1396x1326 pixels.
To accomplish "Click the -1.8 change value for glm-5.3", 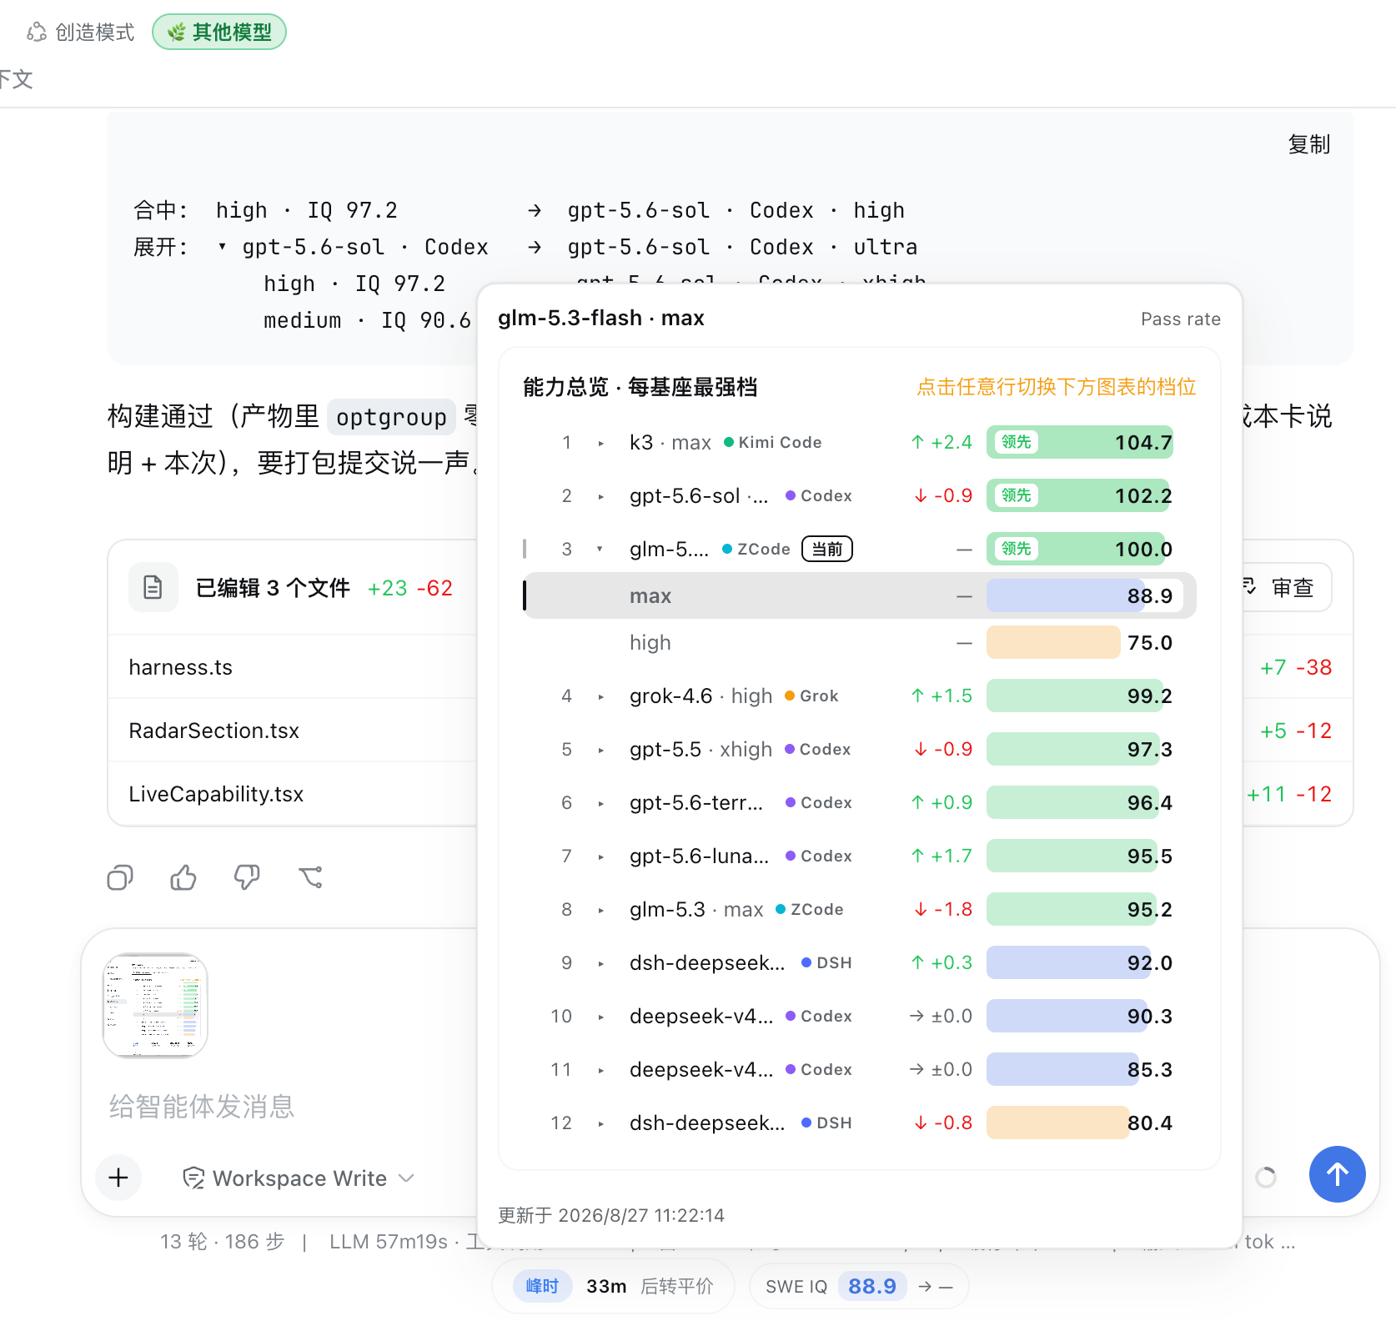I will click(x=943, y=909).
